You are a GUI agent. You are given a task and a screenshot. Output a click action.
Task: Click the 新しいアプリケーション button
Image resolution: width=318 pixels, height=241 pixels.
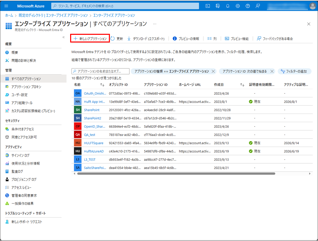pyautogui.click(x=90, y=39)
